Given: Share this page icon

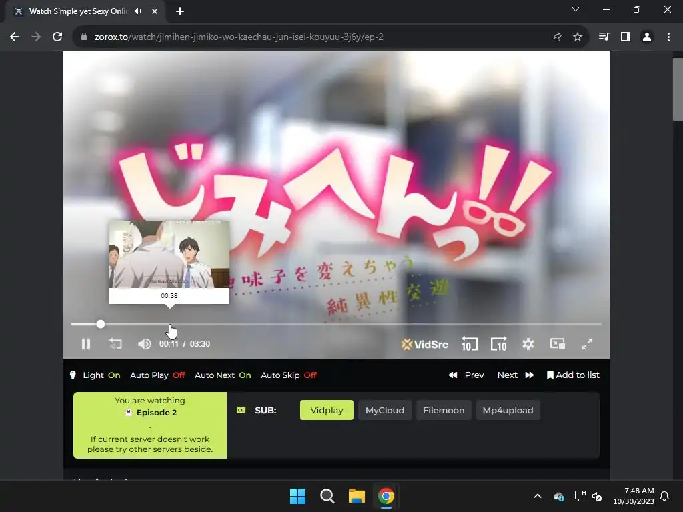Looking at the screenshot, I should 556,37.
